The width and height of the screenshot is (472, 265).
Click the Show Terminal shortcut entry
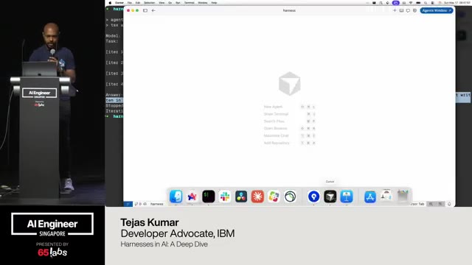point(289,114)
